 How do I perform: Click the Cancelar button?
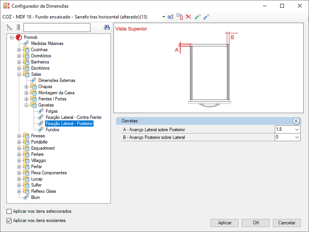[287, 223]
